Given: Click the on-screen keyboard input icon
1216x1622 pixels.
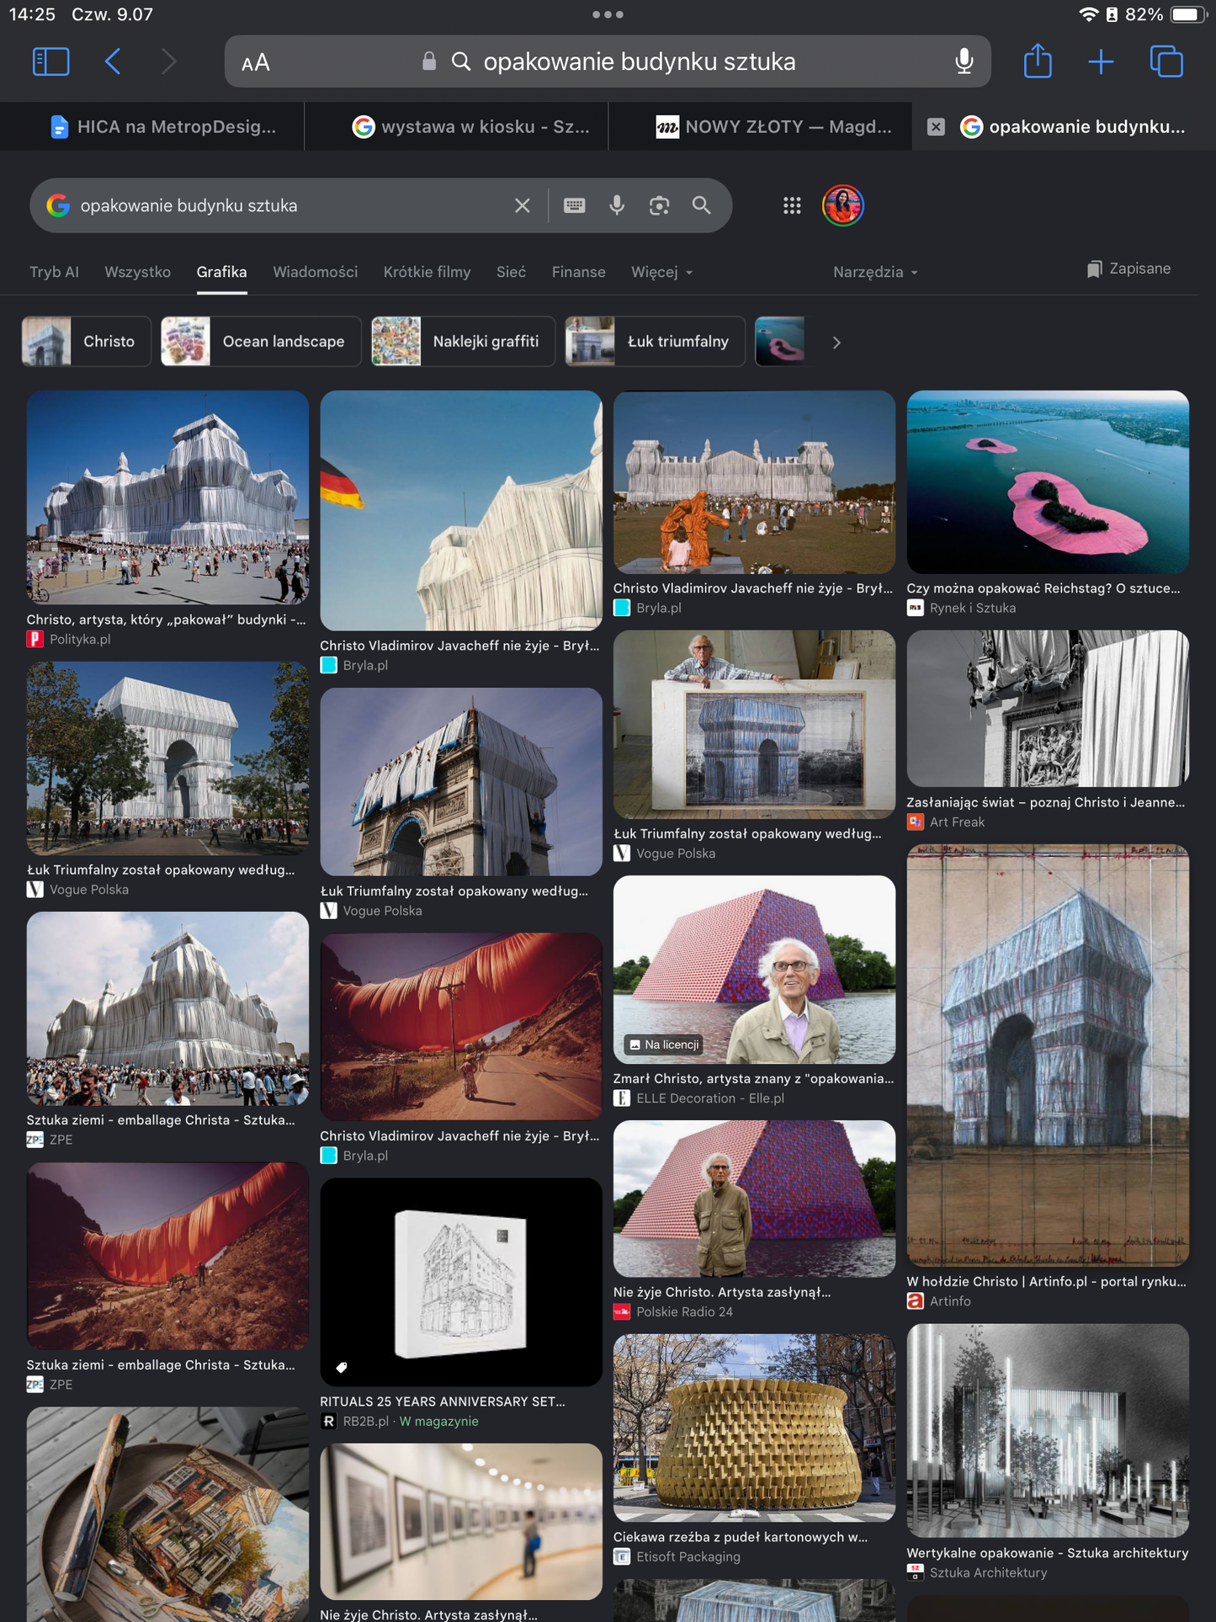Looking at the screenshot, I should coord(574,205).
